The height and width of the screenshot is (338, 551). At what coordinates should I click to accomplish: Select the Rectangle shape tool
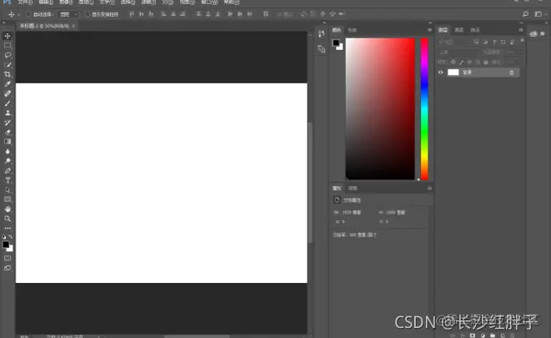coord(8,199)
